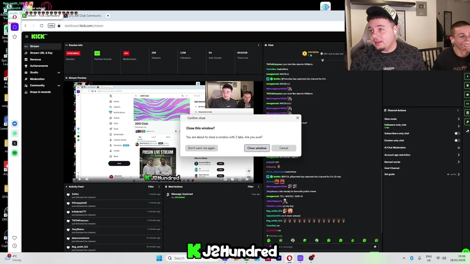Open Opera sidebar bookmarks star
The width and height of the screenshot is (470, 264).
click(x=15, y=37)
